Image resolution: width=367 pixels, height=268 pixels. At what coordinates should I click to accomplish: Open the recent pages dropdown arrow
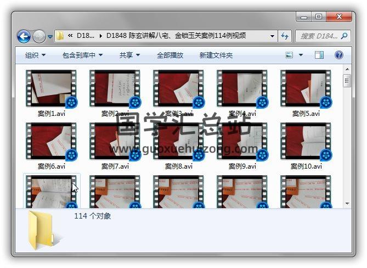coord(50,37)
